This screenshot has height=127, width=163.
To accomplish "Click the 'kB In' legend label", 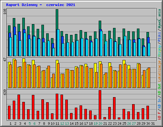I will click(x=159, y=103).
